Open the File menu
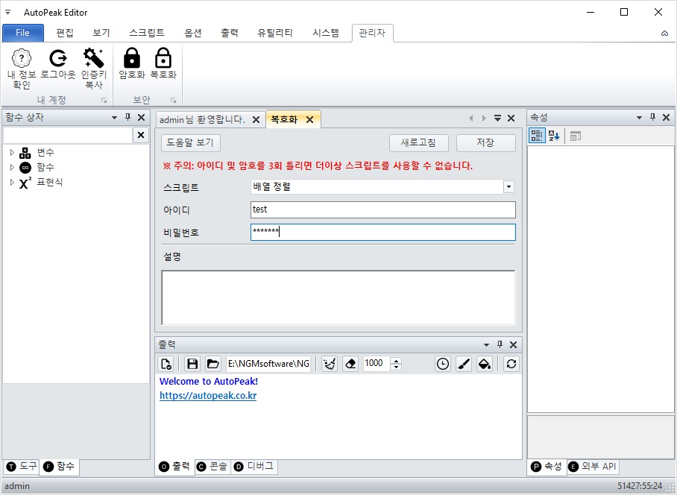 tap(23, 33)
